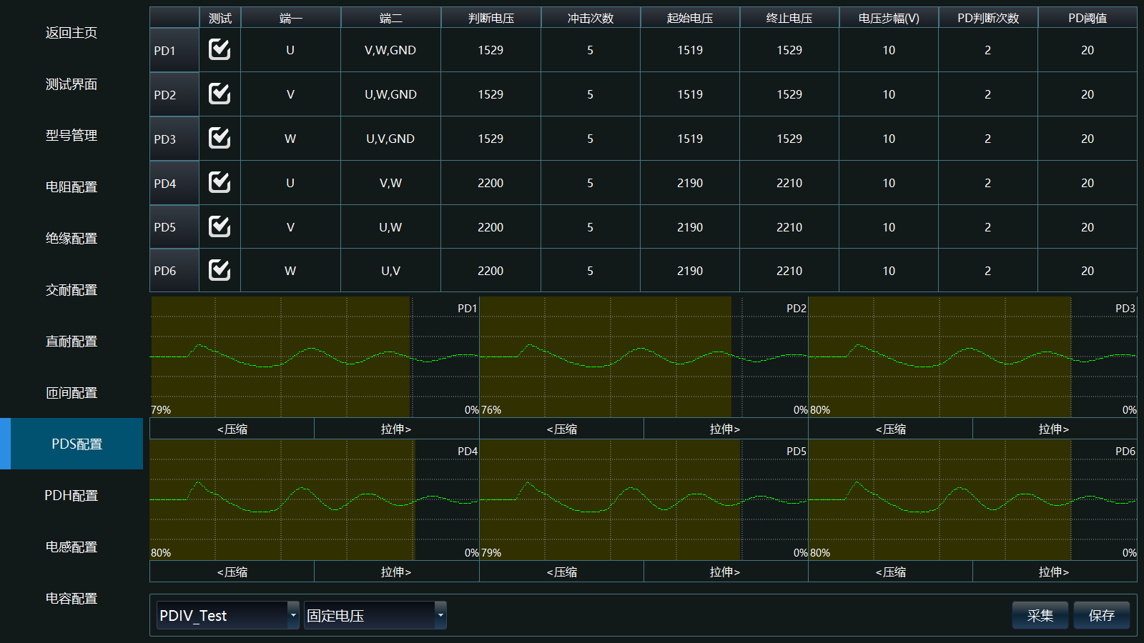Open the PDH配置 sidebar page
This screenshot has height=643, width=1144.
(71, 495)
